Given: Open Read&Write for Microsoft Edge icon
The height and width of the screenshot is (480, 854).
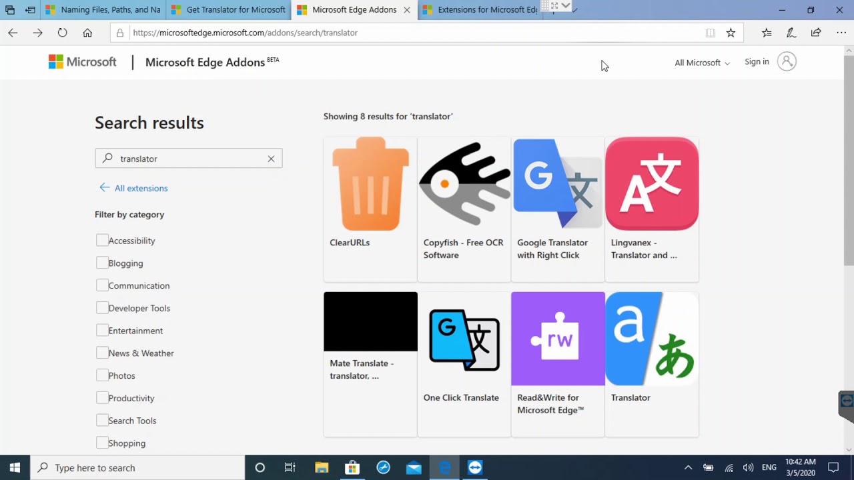Looking at the screenshot, I should [558, 339].
